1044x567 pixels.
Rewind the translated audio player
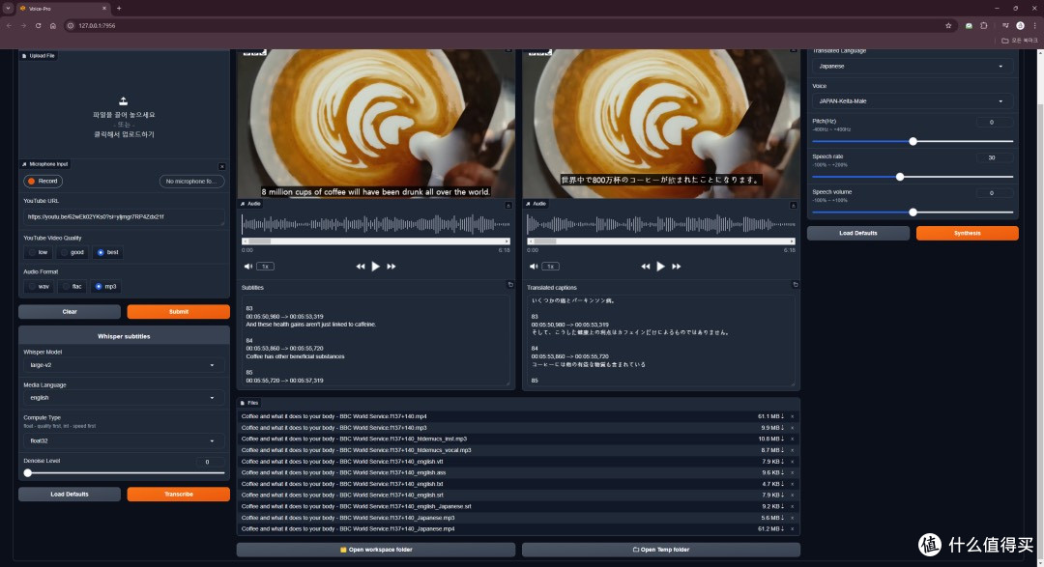pyautogui.click(x=645, y=267)
